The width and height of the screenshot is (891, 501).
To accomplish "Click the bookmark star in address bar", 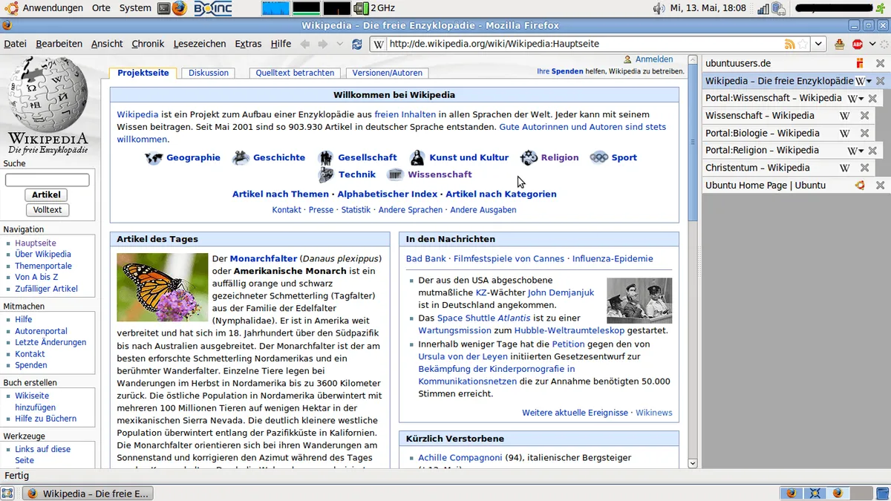I will 802,44.
